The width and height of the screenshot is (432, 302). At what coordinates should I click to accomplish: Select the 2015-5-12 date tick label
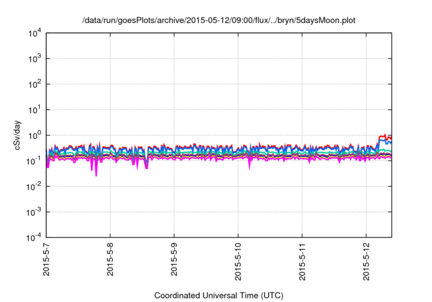point(366,262)
